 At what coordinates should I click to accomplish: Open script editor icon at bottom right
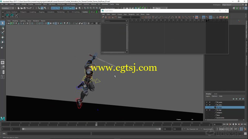tap(245, 134)
